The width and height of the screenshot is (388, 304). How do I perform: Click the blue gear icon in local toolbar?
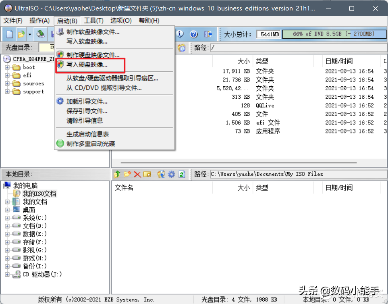172,174
